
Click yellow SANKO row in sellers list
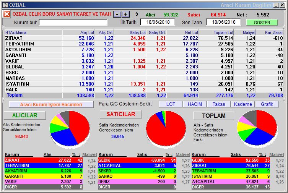pos(137,176)
